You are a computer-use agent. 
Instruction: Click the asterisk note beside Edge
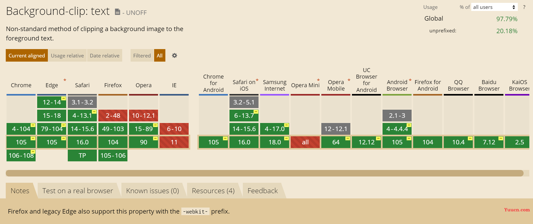[65, 80]
